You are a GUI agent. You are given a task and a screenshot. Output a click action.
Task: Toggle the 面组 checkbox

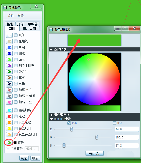16,60
